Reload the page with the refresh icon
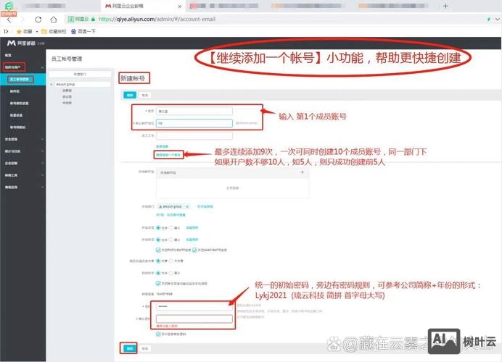Screen dimensions: 502x362 (x=38, y=20)
